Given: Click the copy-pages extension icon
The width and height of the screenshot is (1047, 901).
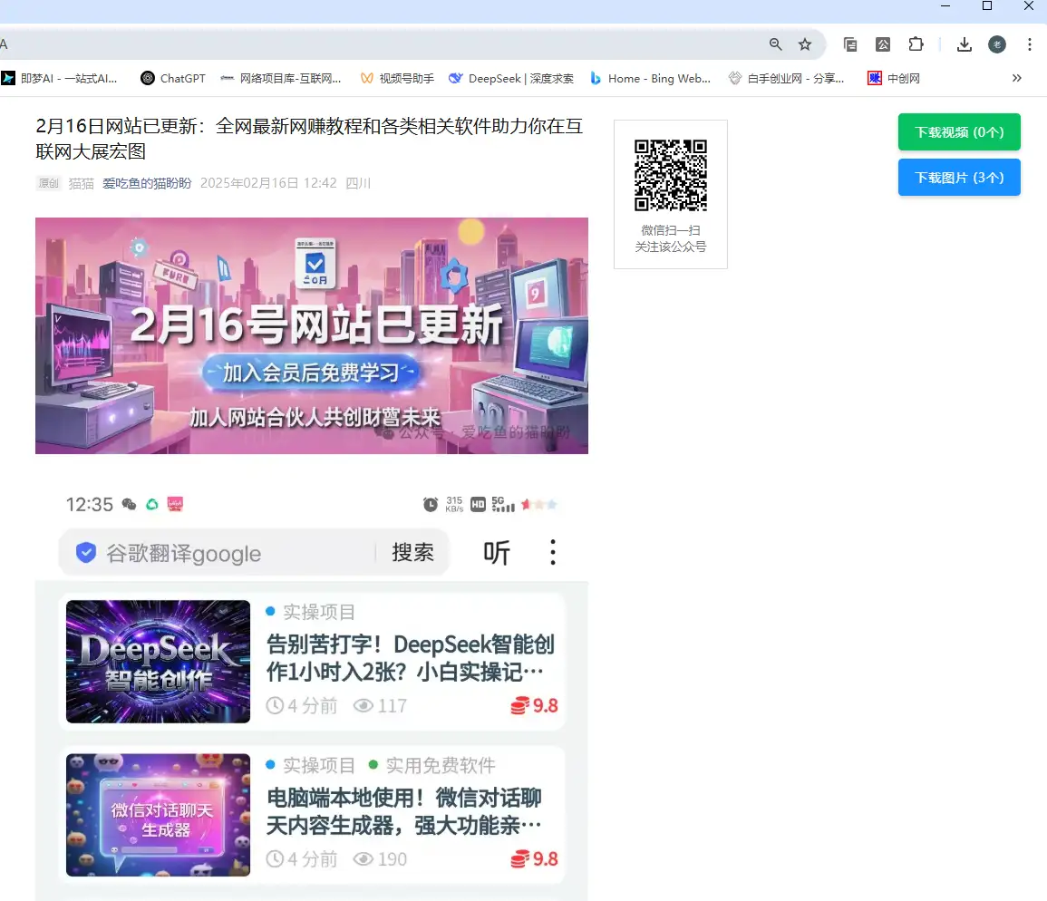Looking at the screenshot, I should 850,44.
